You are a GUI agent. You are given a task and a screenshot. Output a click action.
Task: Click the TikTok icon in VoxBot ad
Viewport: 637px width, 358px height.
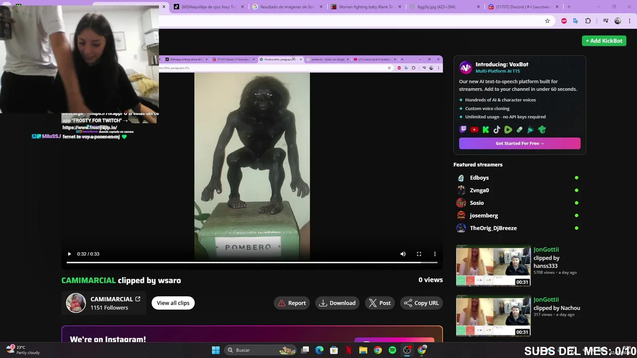click(497, 130)
